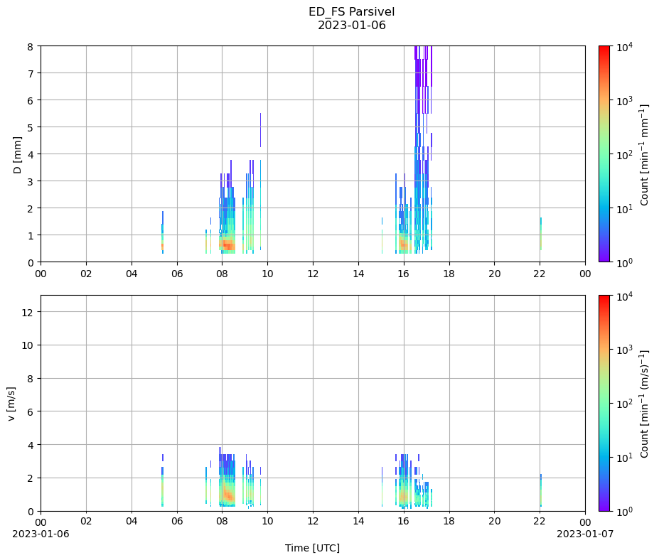Click the '2023-01-07' date label at bottom right
Viewport: 659px width, 560px height.
click(585, 534)
